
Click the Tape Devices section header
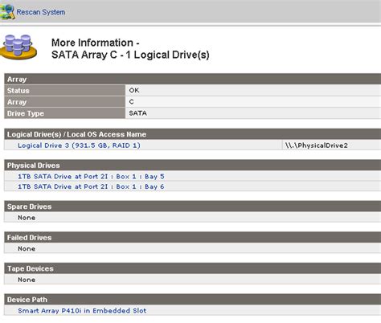point(193,268)
